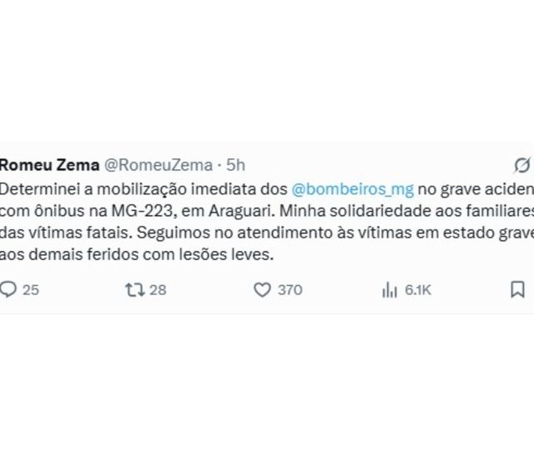Bookmark the tweet using the bookmark icon
This screenshot has width=534, height=462.
pos(517,289)
